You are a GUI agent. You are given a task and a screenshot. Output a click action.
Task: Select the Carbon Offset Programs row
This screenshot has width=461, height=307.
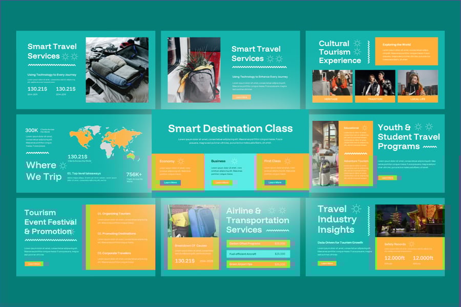(258, 244)
